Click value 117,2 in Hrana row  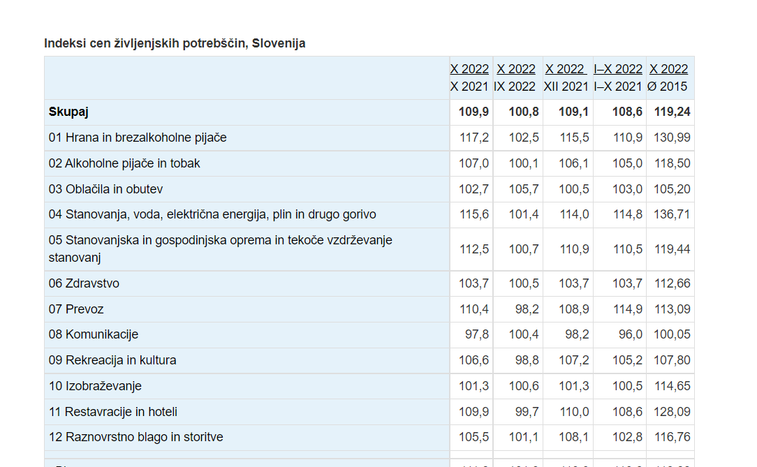pyautogui.click(x=474, y=138)
